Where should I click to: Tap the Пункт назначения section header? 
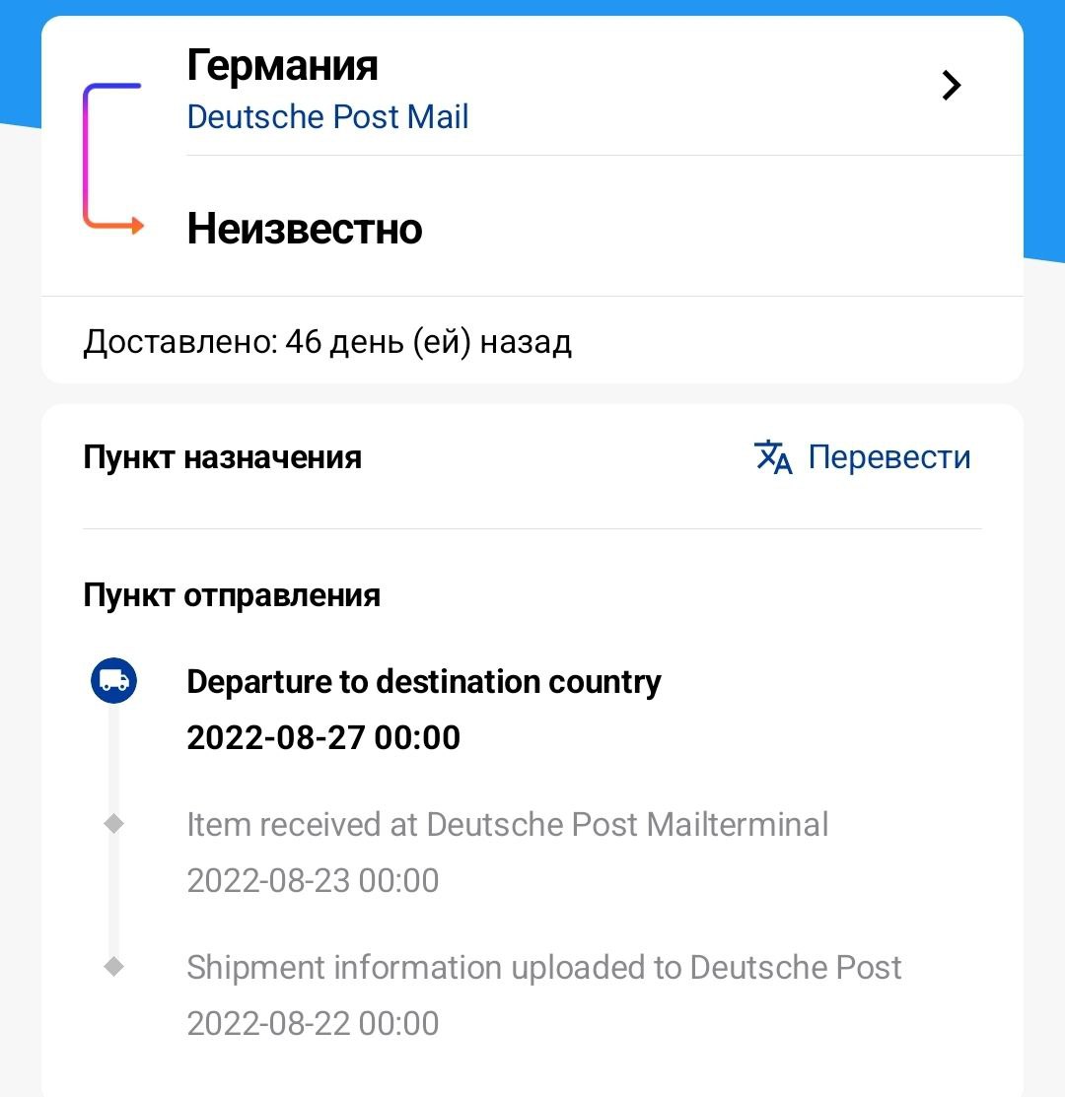[x=223, y=457]
